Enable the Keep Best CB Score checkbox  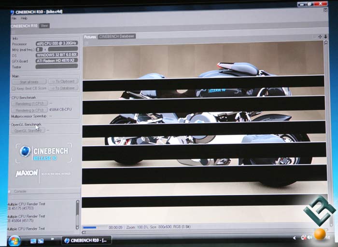[x=14, y=88]
